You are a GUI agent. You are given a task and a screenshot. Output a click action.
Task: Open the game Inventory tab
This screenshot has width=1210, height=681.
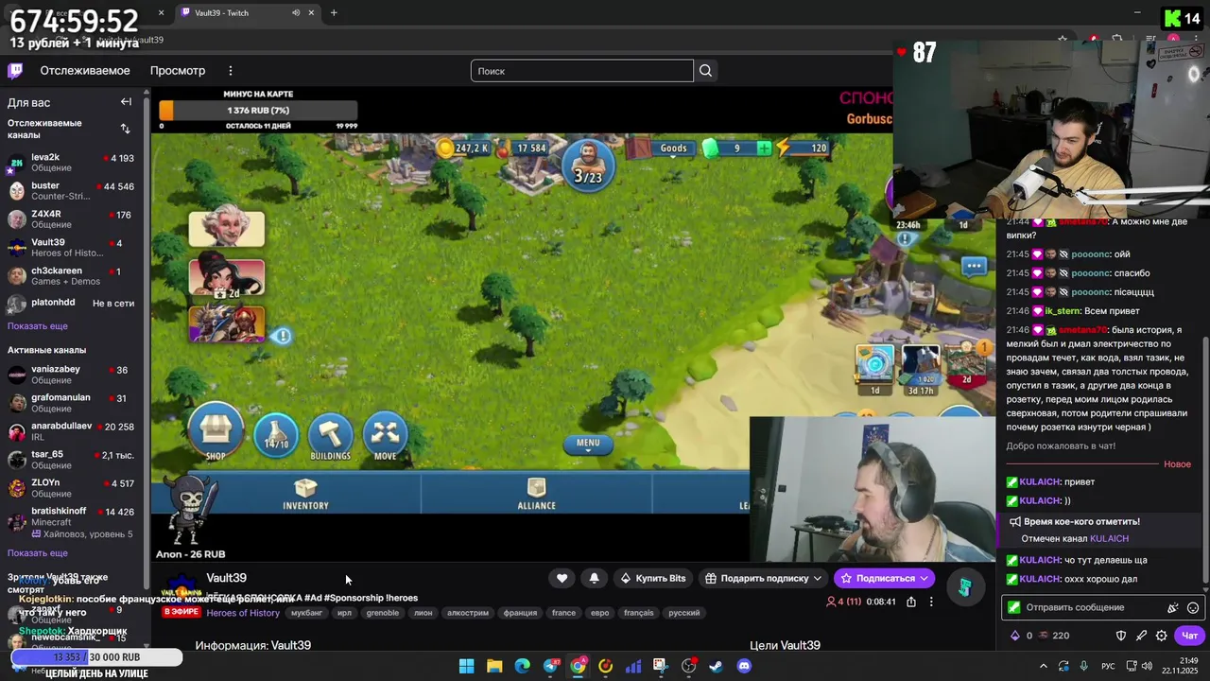pyautogui.click(x=305, y=494)
